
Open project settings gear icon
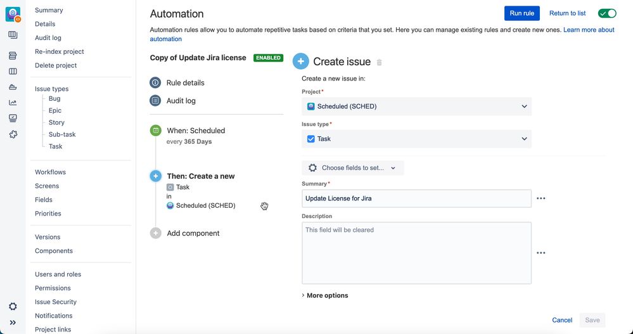pos(13,307)
